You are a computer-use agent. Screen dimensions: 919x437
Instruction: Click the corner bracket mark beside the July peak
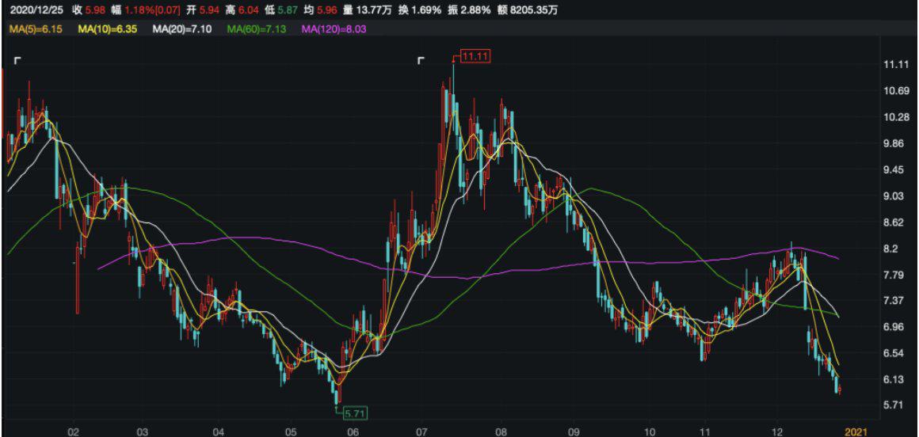click(420, 61)
